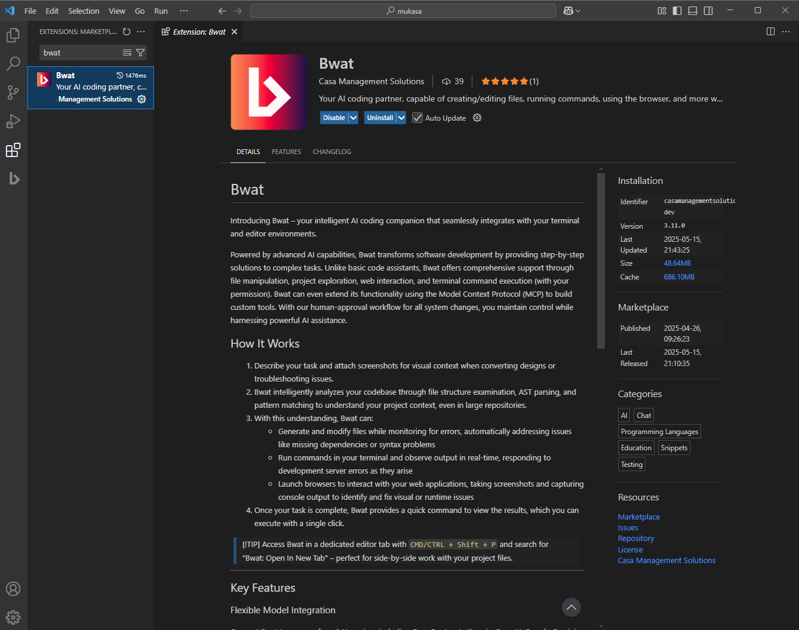Open the Bwat sidebar icon

13,179
